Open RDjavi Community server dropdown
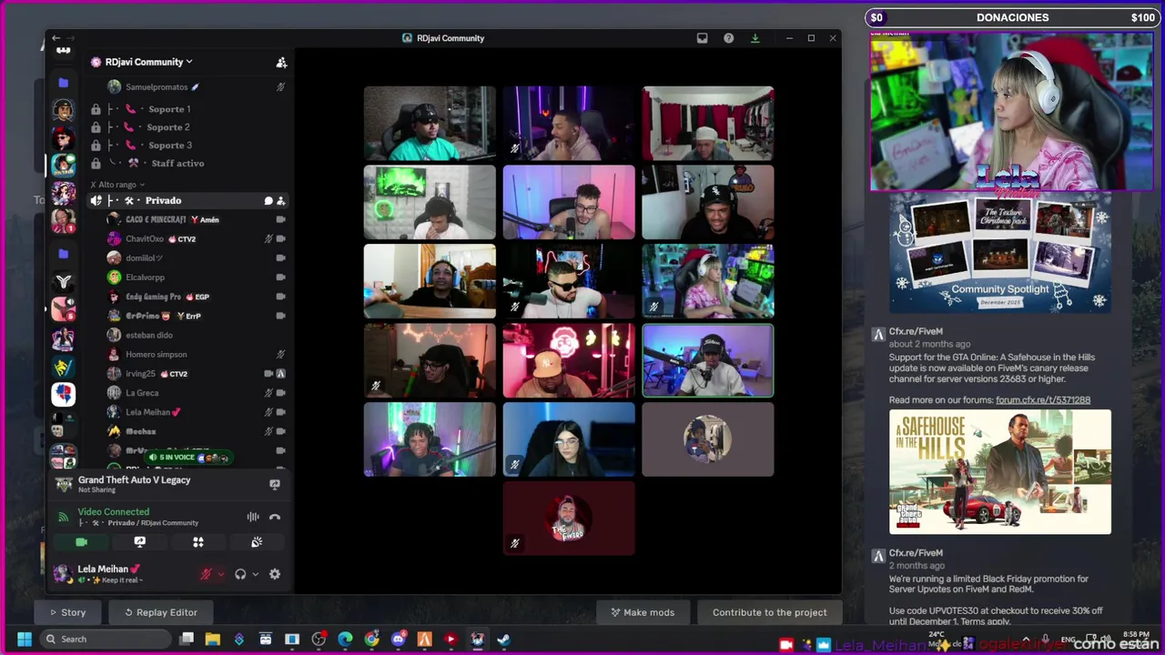This screenshot has width=1165, height=655. point(147,62)
